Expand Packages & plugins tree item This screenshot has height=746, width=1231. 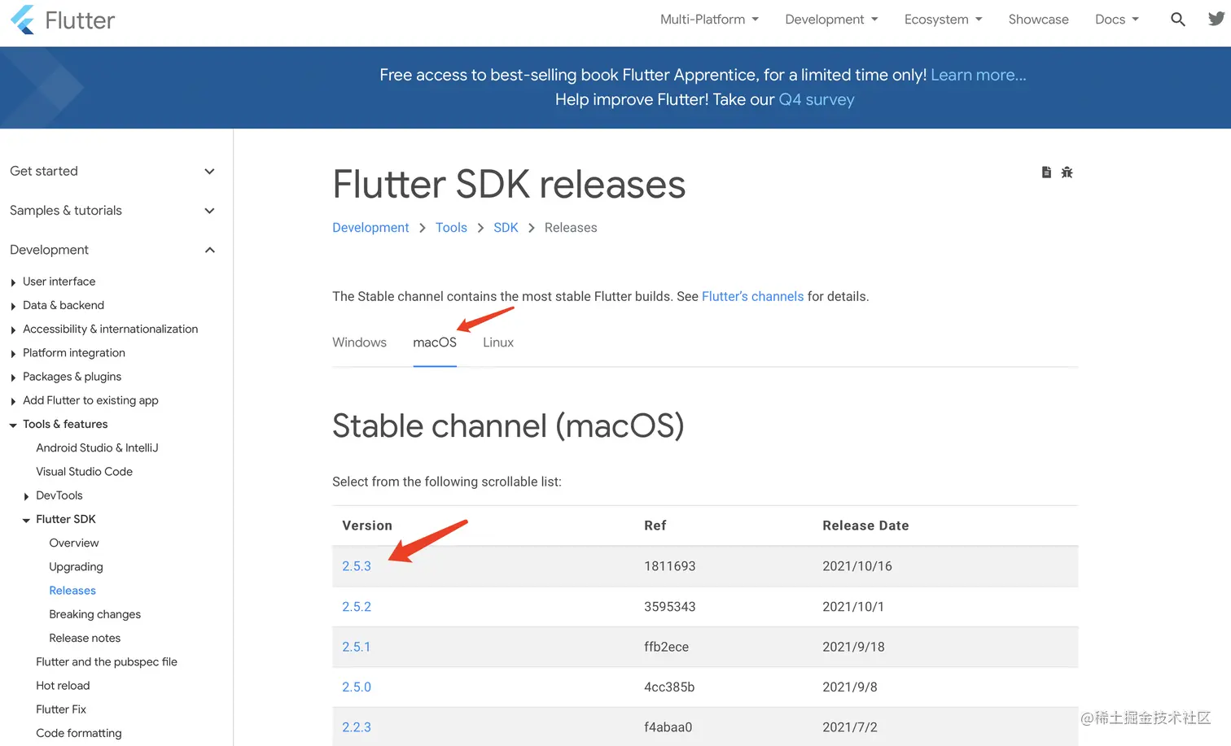[13, 377]
